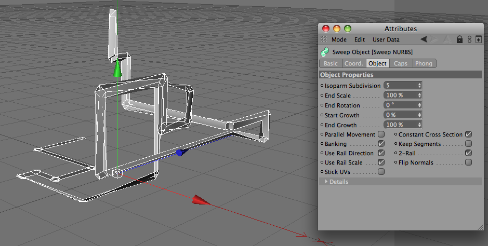Click the End Rotation 0 ° field
The height and width of the screenshot is (246, 488).
pyautogui.click(x=401, y=105)
